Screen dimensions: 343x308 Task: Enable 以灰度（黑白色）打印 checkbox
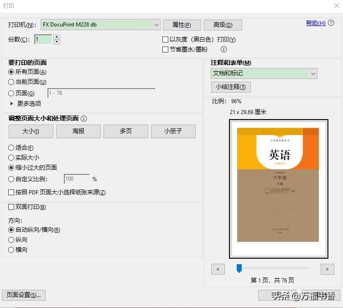166,39
